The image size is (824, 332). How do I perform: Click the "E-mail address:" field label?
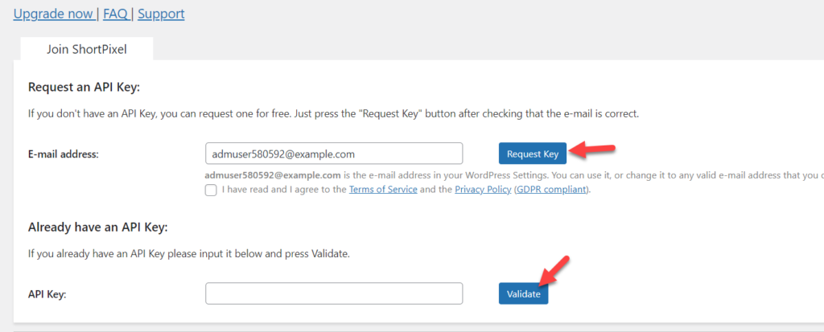click(x=64, y=154)
